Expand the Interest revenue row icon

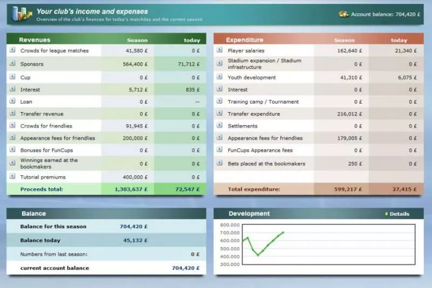point(12,90)
